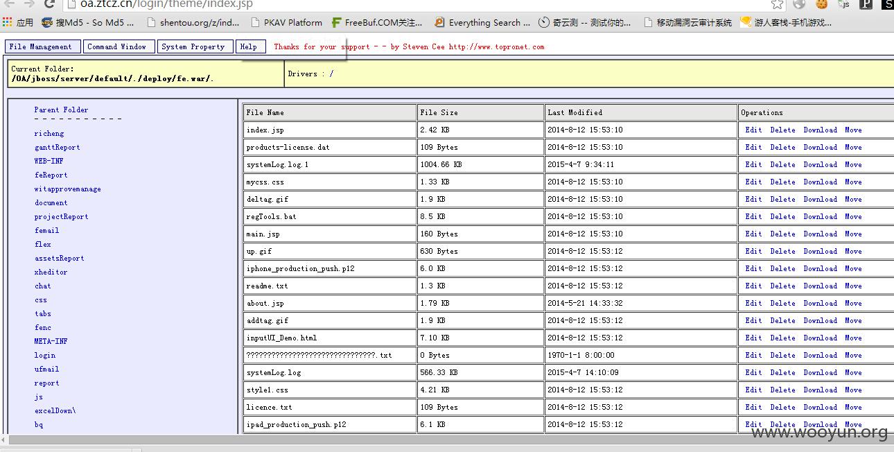Screen dimensions: 894x452
Task: Open the femail folder
Action: pos(47,230)
